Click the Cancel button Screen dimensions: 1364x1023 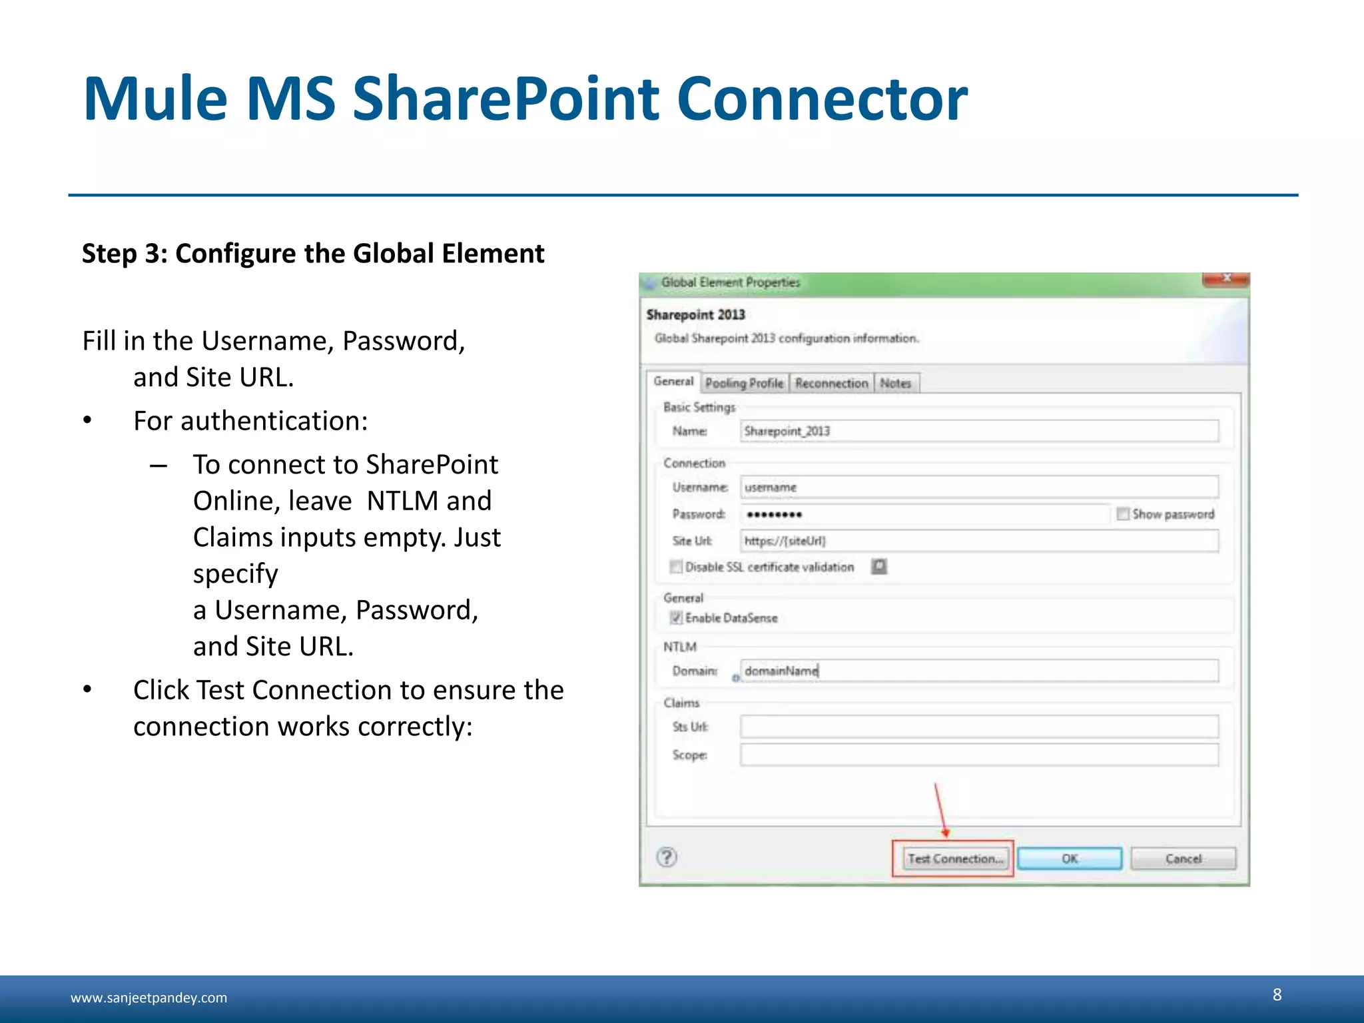pyautogui.click(x=1184, y=858)
